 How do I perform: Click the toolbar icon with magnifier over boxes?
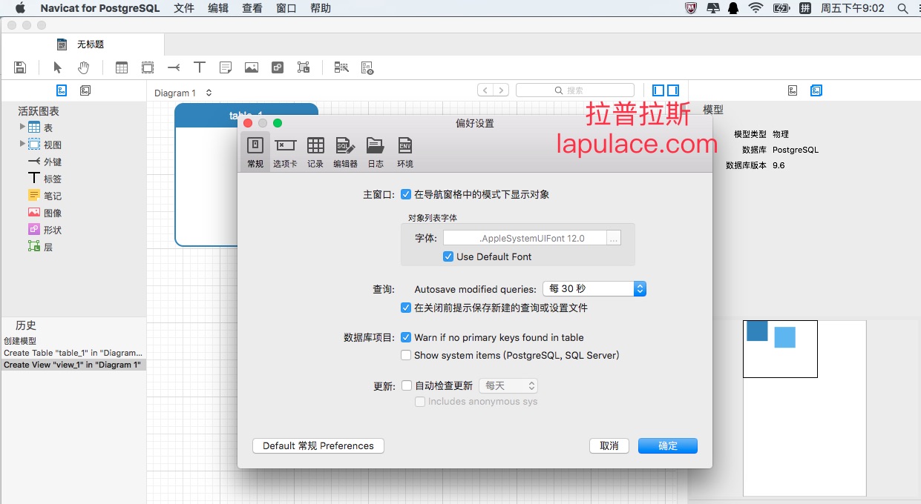tap(341, 67)
